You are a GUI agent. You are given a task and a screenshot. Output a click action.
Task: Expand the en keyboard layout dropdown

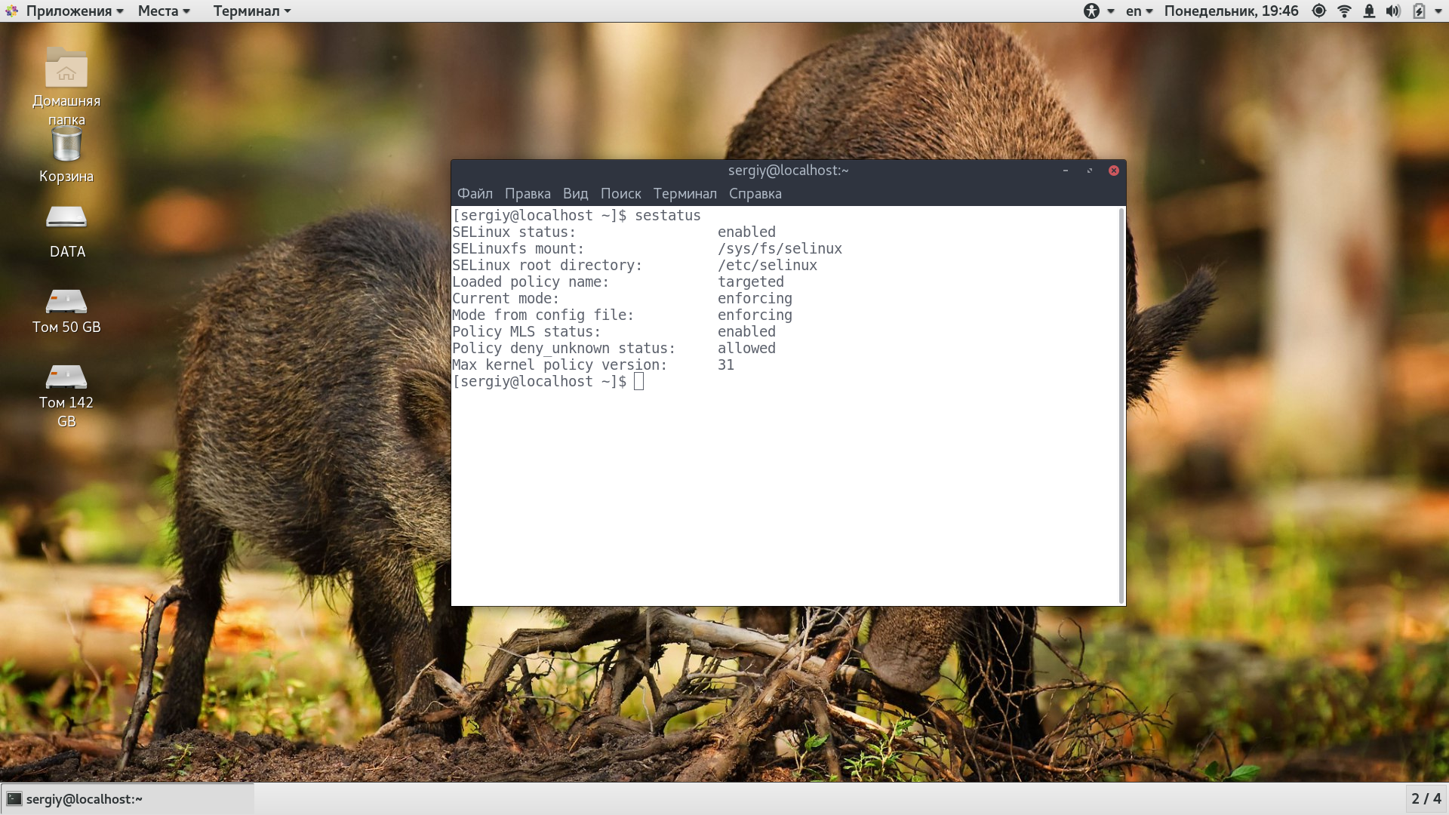tap(1139, 11)
